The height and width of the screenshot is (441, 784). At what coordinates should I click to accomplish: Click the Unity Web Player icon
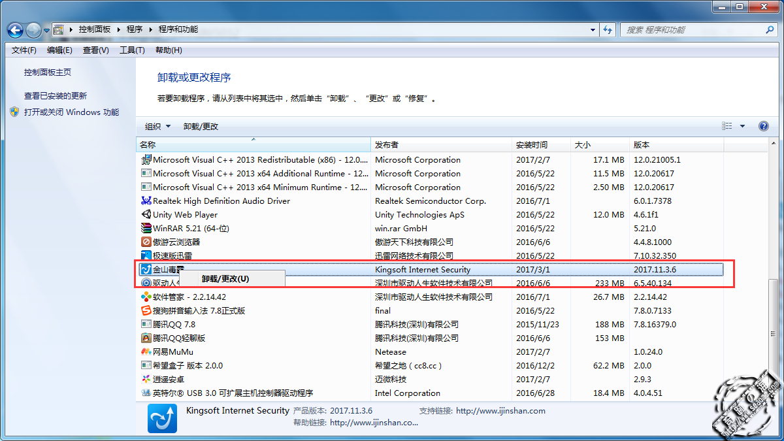pos(146,215)
